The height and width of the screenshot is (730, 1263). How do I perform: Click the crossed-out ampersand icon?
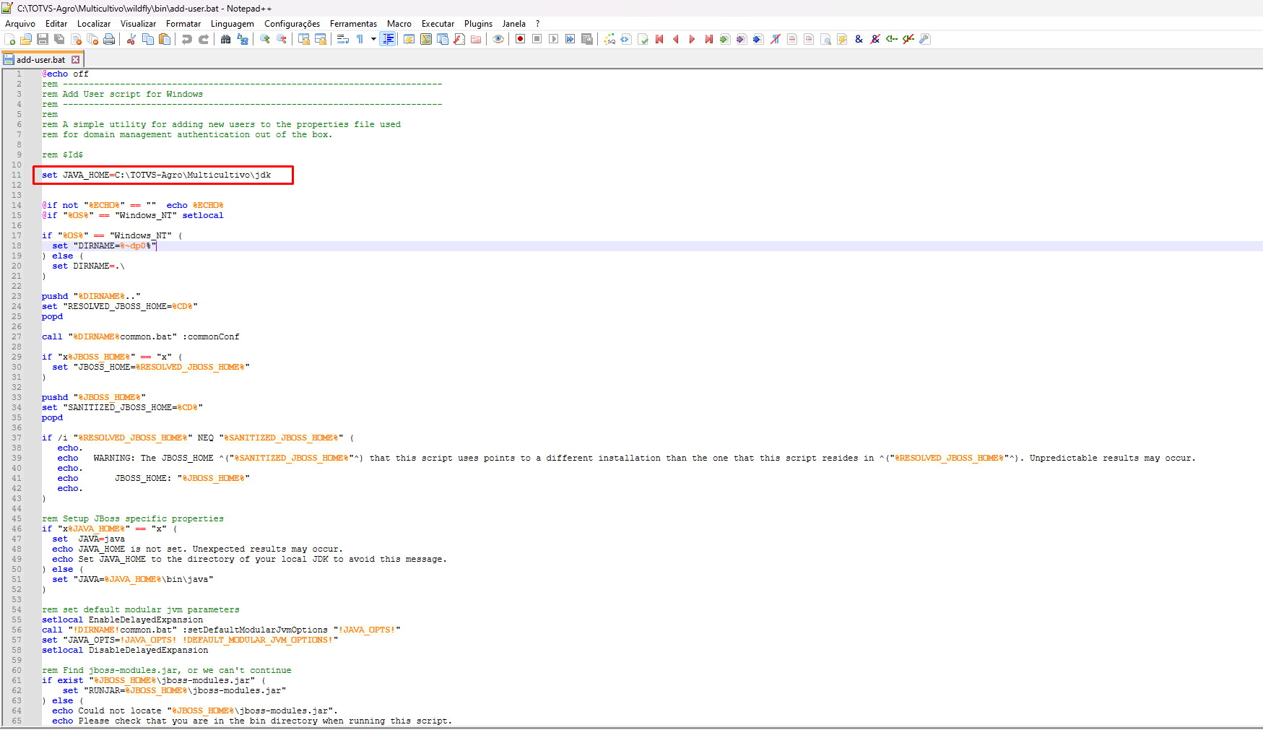pyautogui.click(x=875, y=39)
